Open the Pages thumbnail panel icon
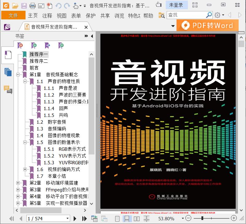Viewport: 246px width, 224px height. 8,72
